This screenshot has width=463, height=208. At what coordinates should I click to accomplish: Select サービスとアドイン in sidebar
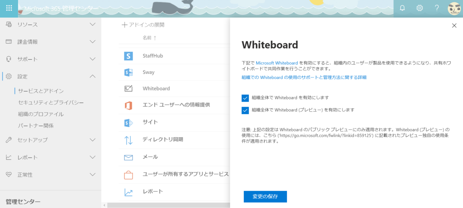pos(41,91)
